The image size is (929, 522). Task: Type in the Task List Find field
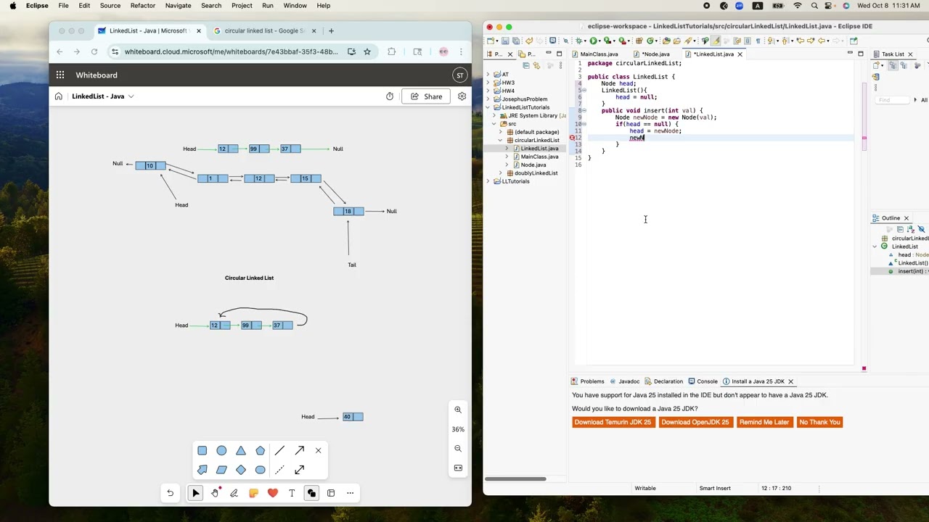(x=892, y=100)
